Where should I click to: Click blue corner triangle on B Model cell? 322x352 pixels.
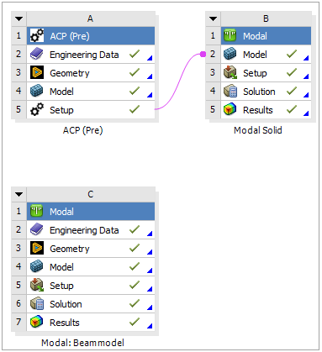click(306, 58)
